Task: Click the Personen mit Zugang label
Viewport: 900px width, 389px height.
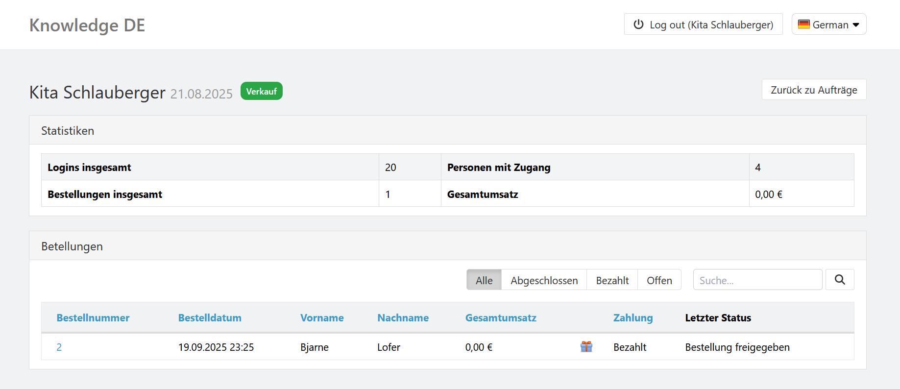Action: 499,168
